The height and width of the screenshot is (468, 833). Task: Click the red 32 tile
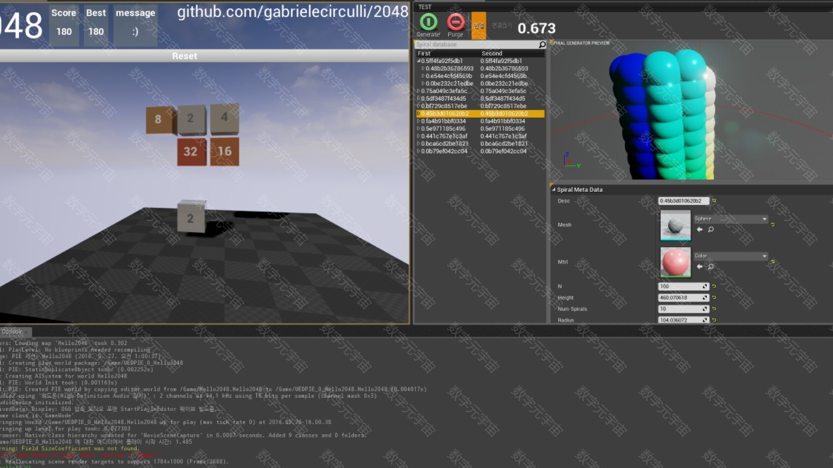click(x=191, y=151)
